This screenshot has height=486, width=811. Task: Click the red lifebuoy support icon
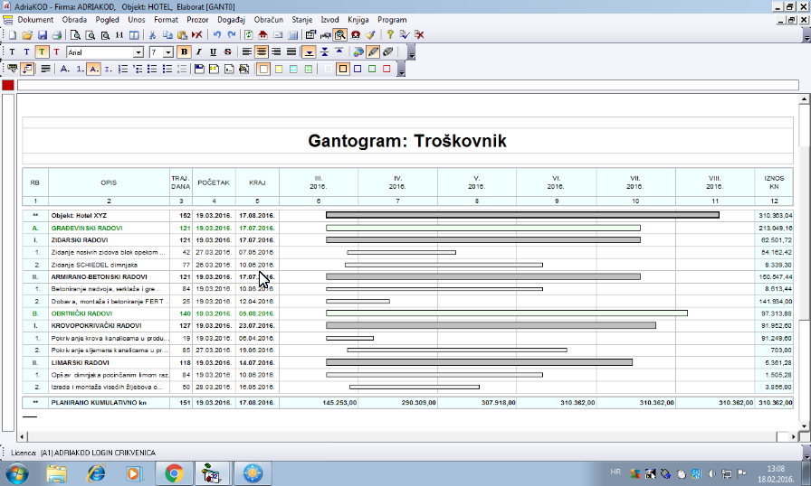(356, 35)
